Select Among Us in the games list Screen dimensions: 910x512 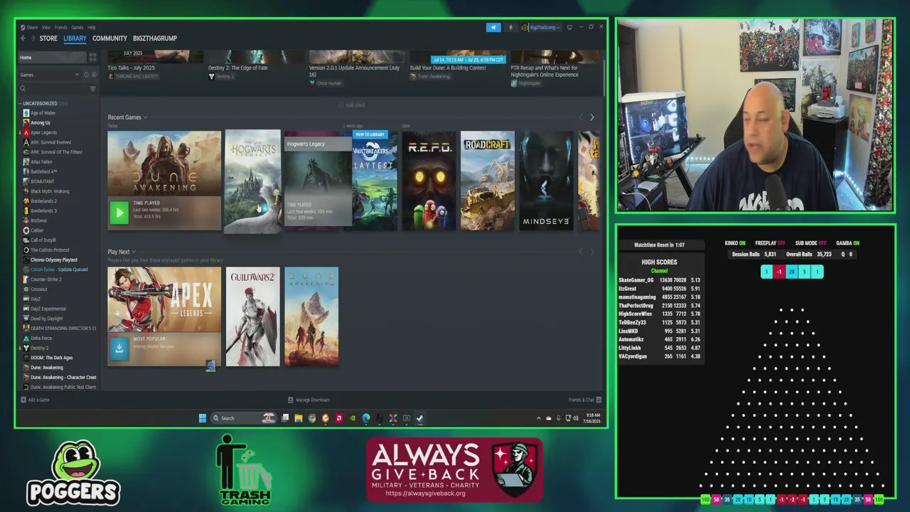(40, 122)
